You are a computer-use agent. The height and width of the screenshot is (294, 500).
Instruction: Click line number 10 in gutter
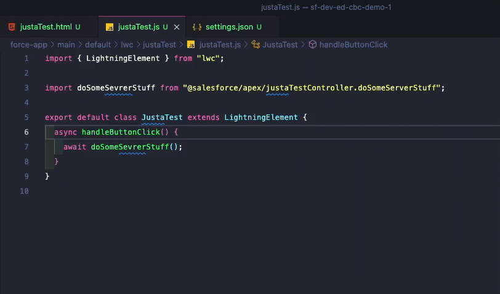[x=24, y=191]
